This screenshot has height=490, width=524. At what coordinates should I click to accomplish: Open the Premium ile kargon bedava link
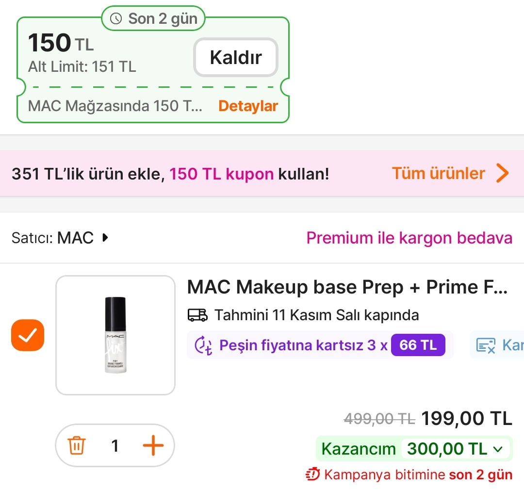click(409, 238)
